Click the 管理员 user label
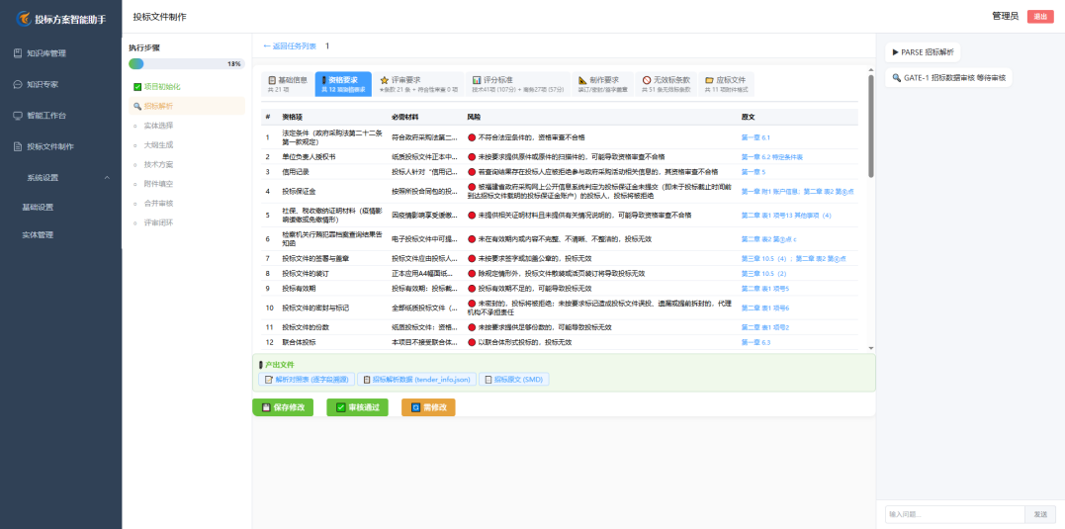 (1006, 16)
